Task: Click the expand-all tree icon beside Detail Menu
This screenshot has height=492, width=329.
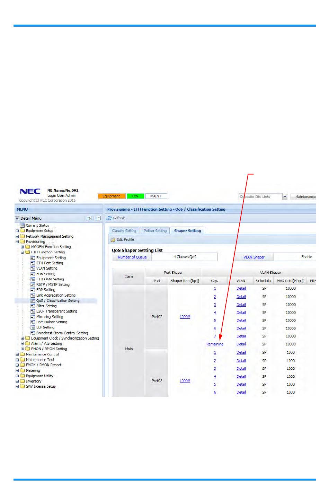Action: tap(89, 218)
